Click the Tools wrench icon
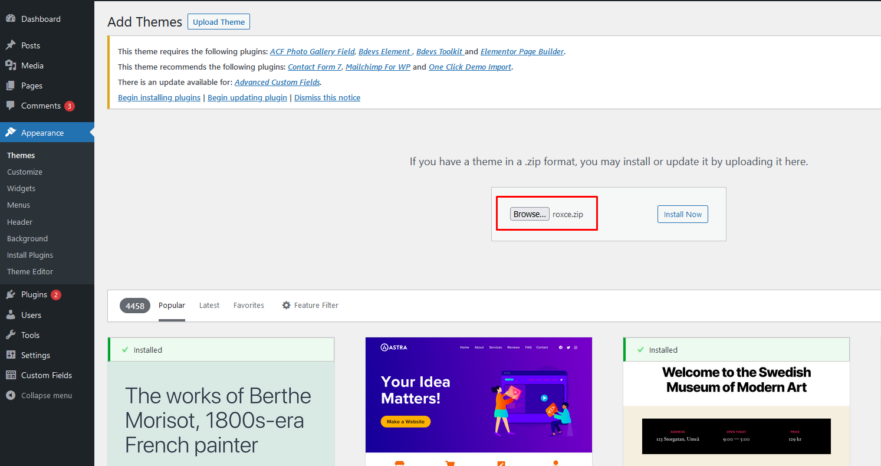 [11, 335]
